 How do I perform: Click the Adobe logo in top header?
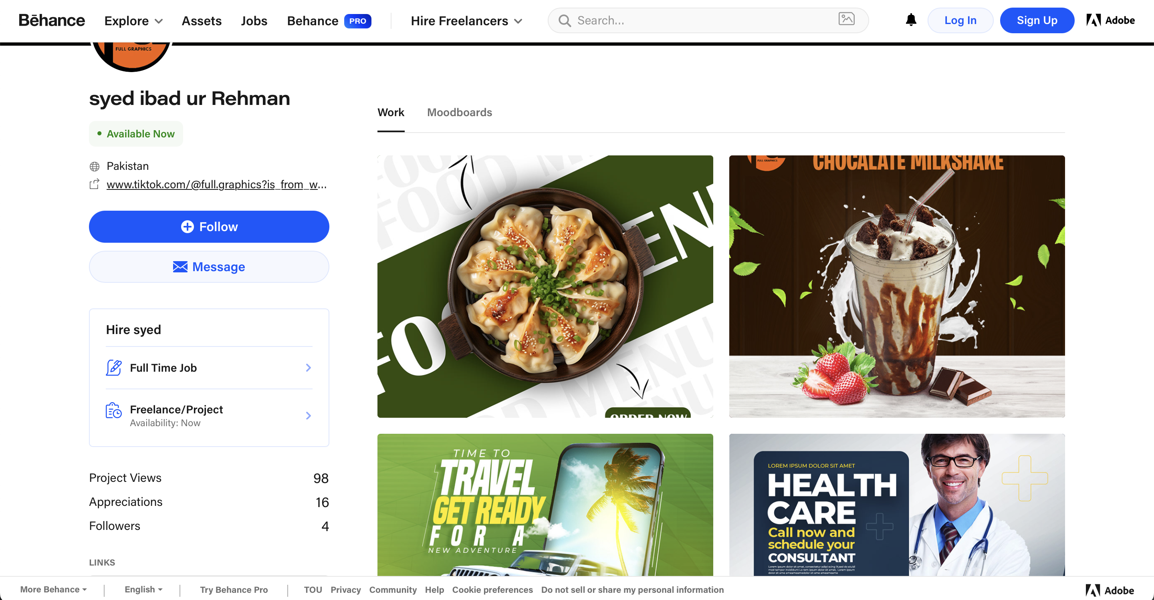pyautogui.click(x=1111, y=20)
